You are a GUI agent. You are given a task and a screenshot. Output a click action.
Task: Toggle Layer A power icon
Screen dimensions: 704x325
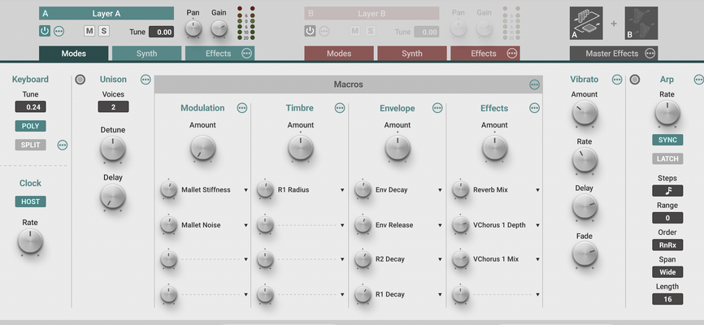coord(45,31)
